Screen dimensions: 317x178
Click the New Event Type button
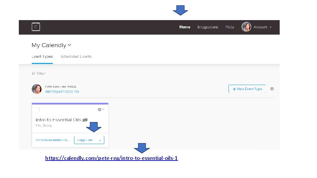point(247,89)
